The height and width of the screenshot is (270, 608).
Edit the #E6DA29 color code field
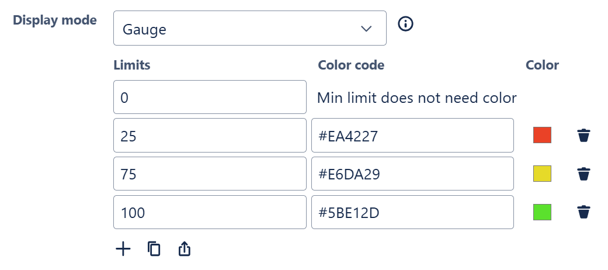[x=412, y=174]
